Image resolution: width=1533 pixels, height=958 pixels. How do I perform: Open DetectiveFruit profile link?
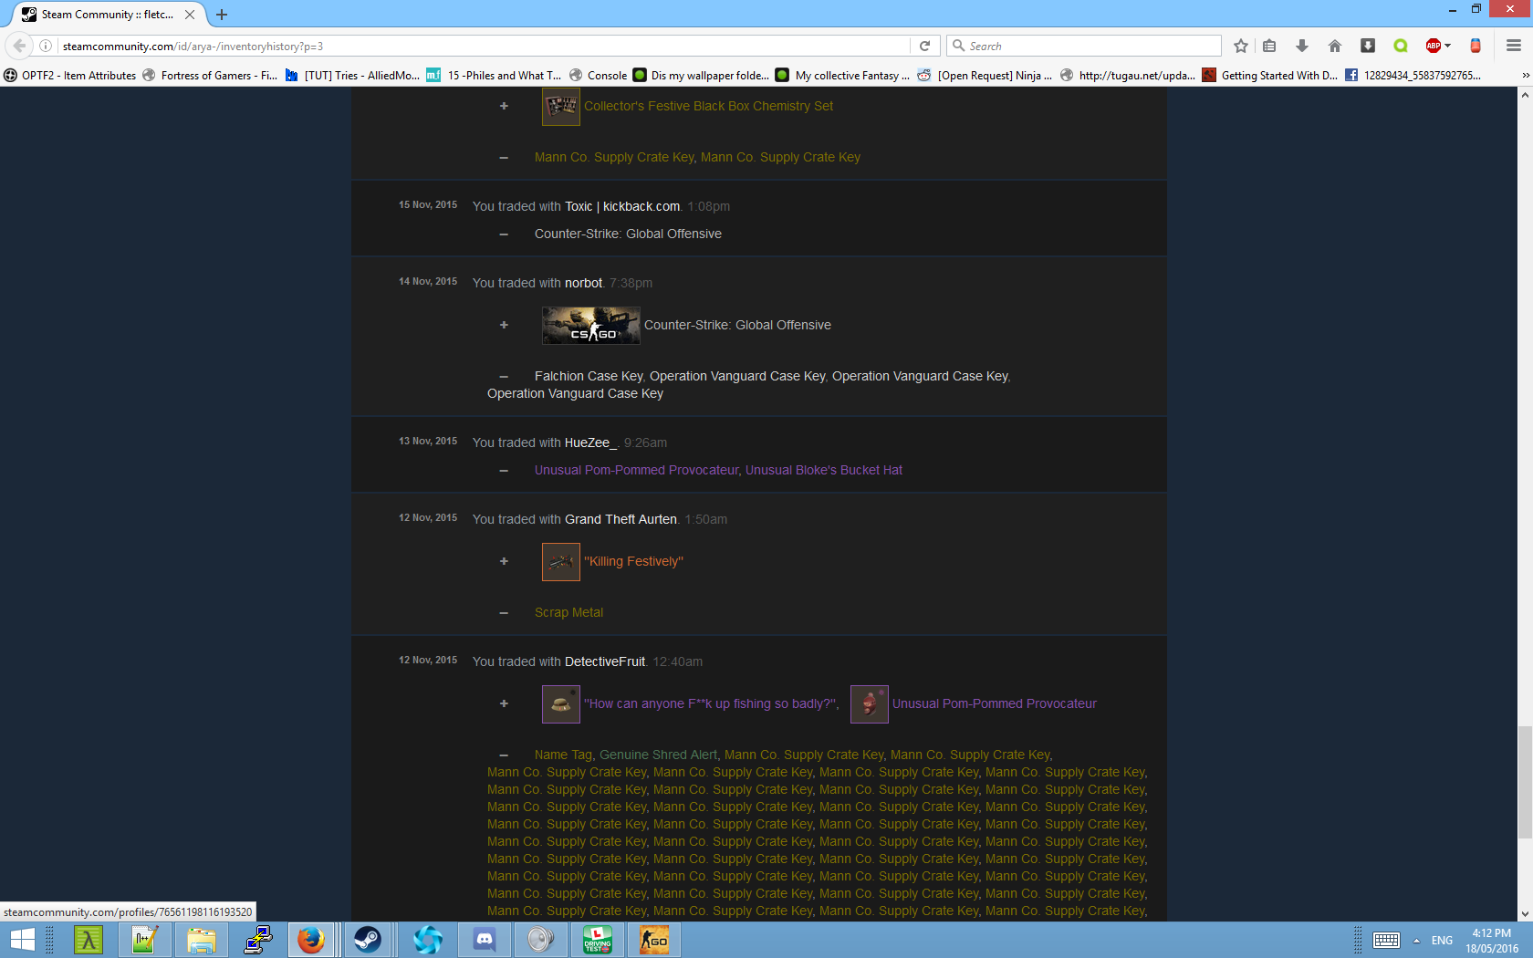pos(604,661)
